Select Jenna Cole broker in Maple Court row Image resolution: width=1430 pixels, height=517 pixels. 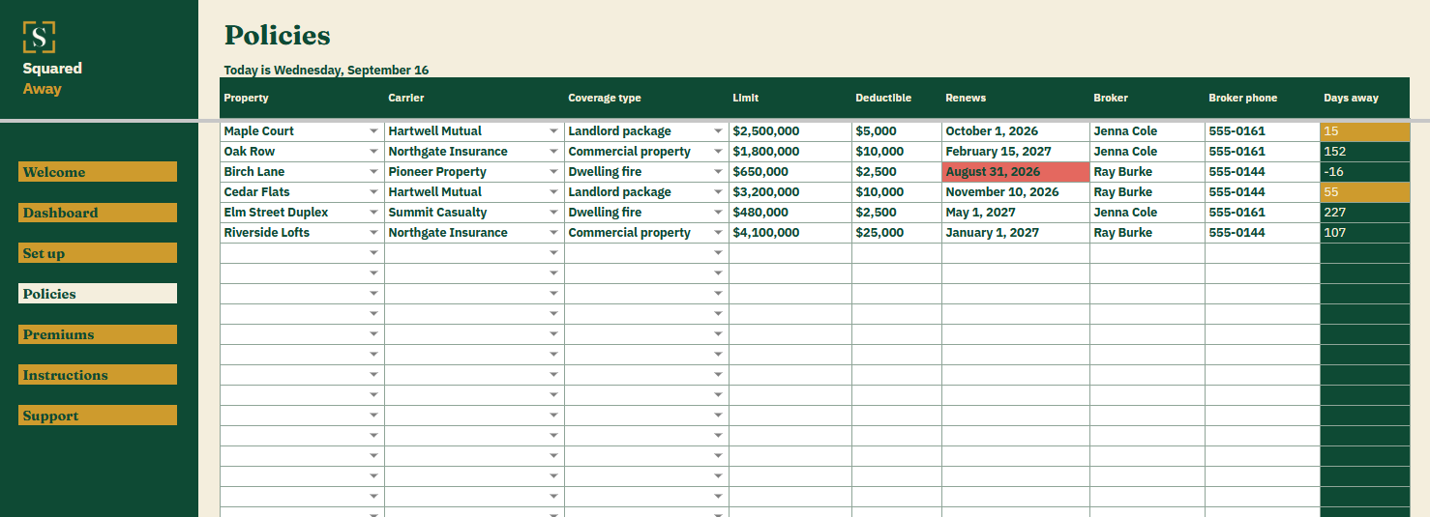(x=1147, y=131)
